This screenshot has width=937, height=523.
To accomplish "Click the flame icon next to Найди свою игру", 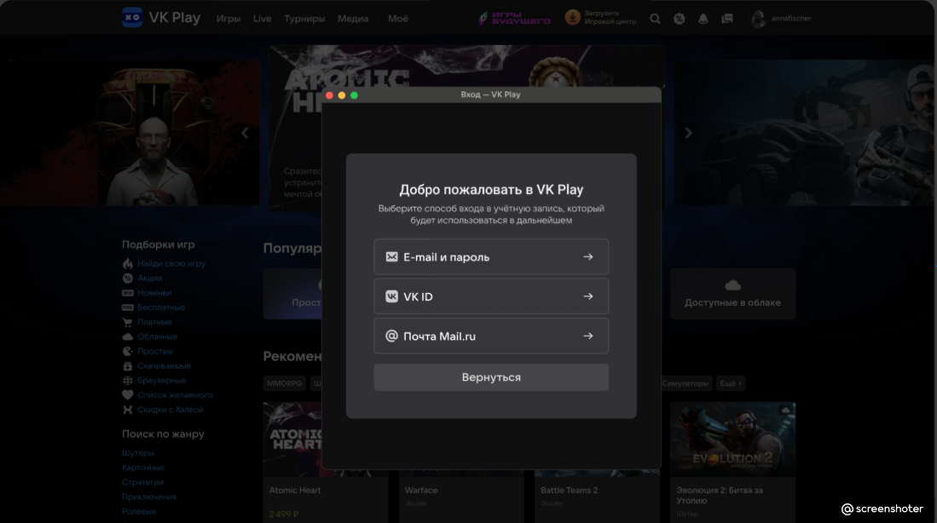I will pyautogui.click(x=127, y=263).
